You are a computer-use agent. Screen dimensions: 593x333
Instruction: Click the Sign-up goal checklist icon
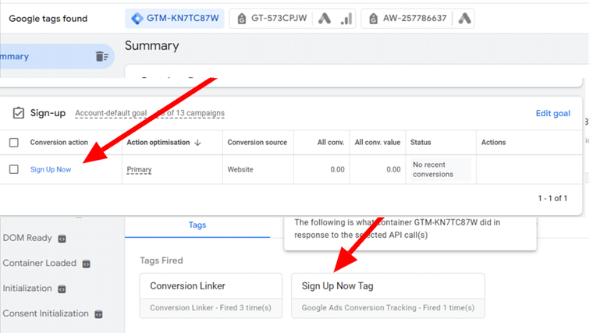(x=18, y=113)
